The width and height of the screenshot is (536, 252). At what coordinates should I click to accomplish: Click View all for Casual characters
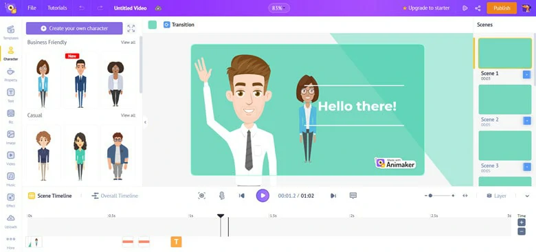(x=128, y=115)
